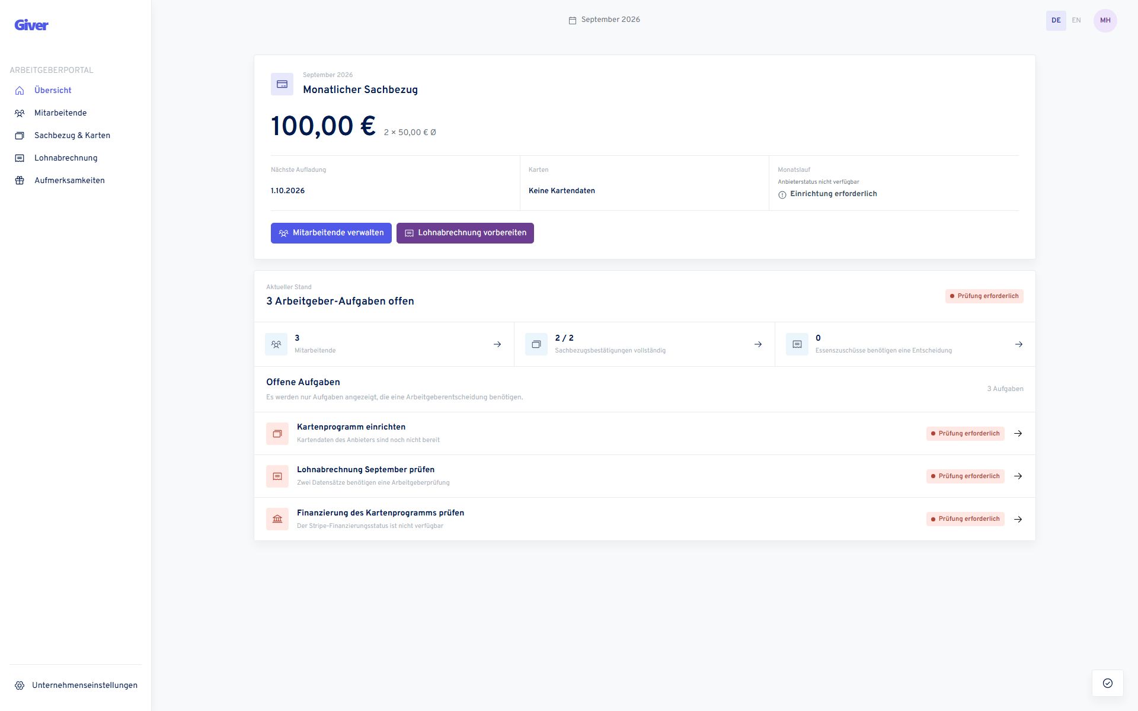Open the 2 / 2 Sachbezugsbestätigungen arrow
Viewport: 1138px width, 711px height.
(758, 344)
